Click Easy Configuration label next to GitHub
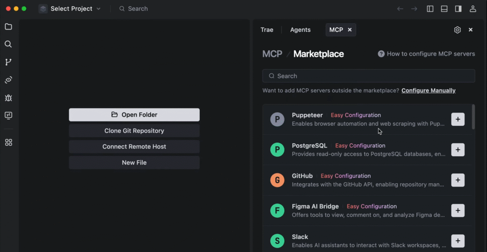 tap(345, 176)
